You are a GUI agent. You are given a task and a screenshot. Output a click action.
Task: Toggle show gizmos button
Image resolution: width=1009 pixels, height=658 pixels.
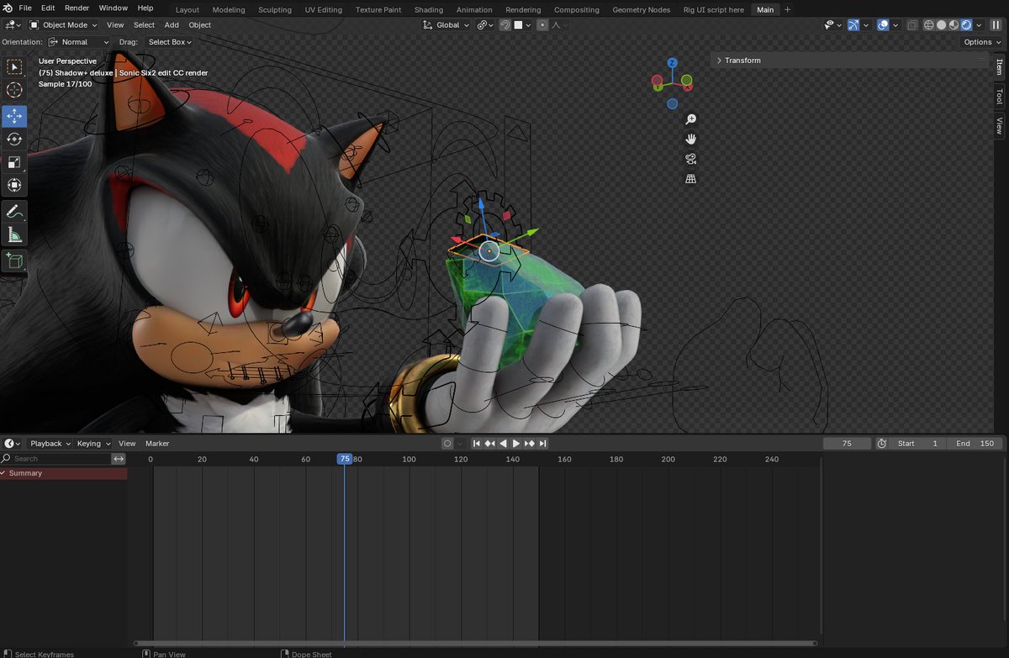click(x=853, y=25)
